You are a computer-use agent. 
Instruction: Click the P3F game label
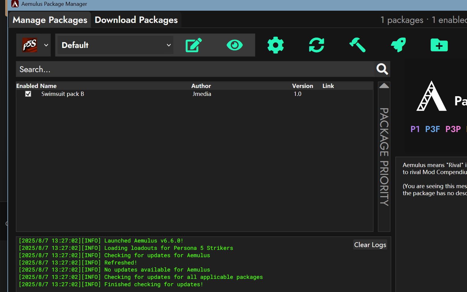[x=432, y=129]
